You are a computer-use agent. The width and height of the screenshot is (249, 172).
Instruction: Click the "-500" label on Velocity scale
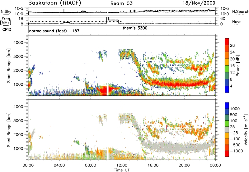pos(235,145)
